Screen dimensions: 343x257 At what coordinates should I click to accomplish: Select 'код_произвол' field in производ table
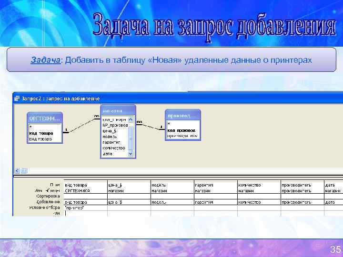click(182, 130)
